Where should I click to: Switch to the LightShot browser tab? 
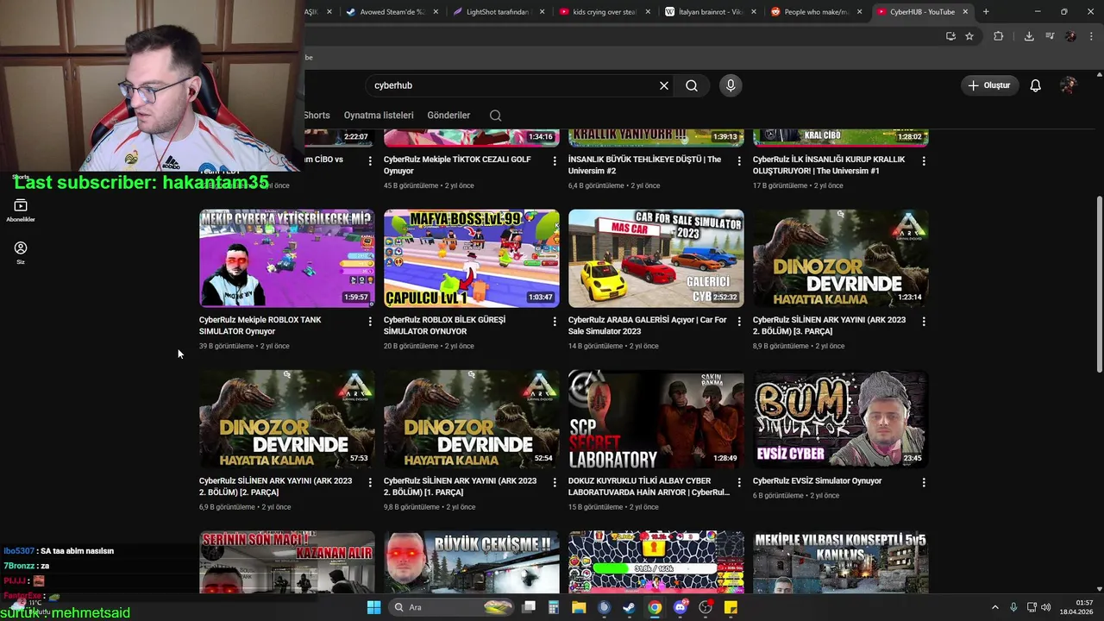(498, 12)
